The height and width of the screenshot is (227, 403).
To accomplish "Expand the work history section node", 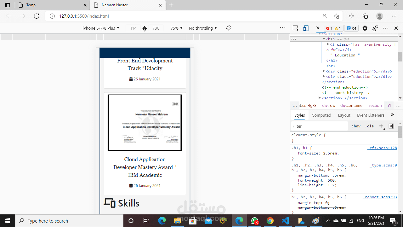I will click(x=320, y=98).
